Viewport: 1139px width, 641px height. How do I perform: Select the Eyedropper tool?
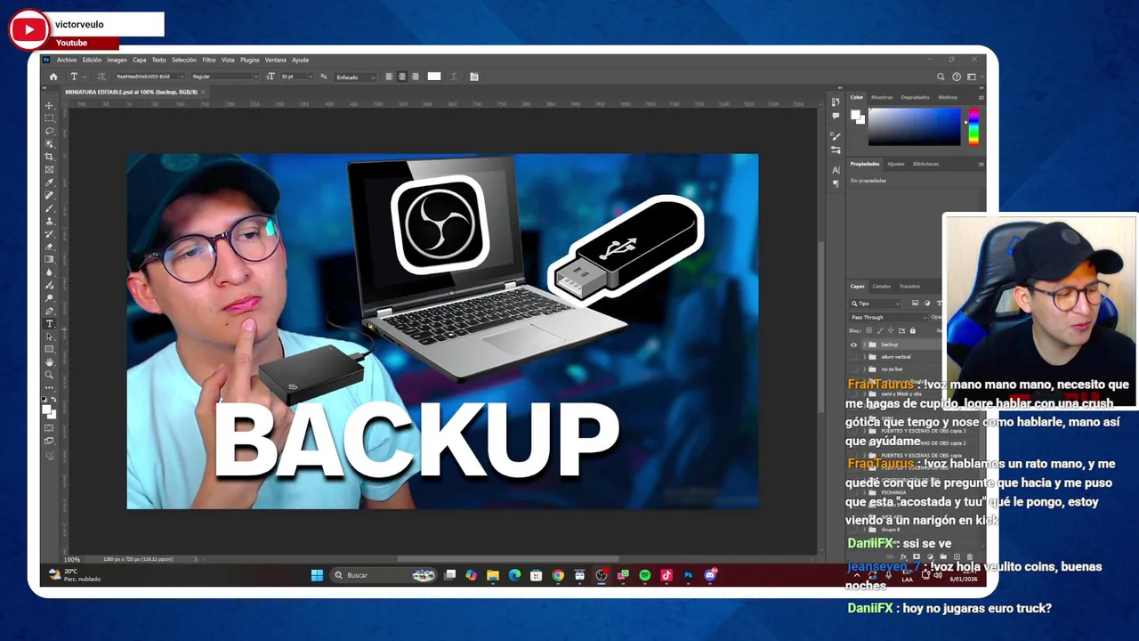click(x=50, y=182)
